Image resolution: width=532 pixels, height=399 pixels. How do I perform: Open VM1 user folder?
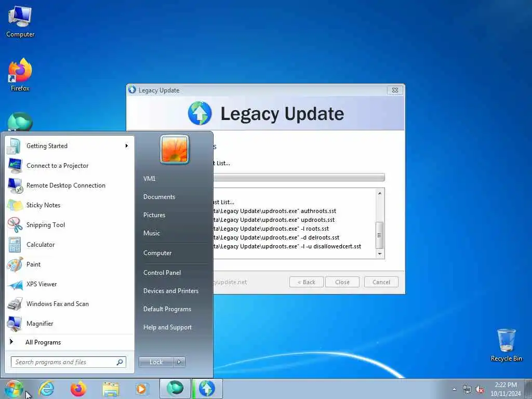(x=149, y=179)
